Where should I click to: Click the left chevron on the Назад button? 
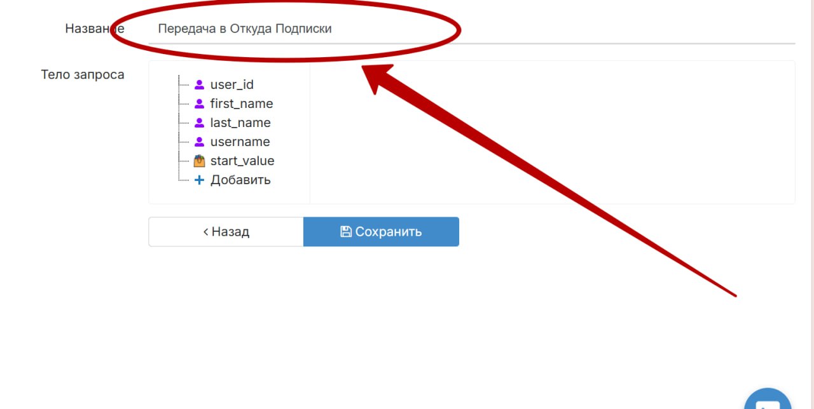point(205,232)
